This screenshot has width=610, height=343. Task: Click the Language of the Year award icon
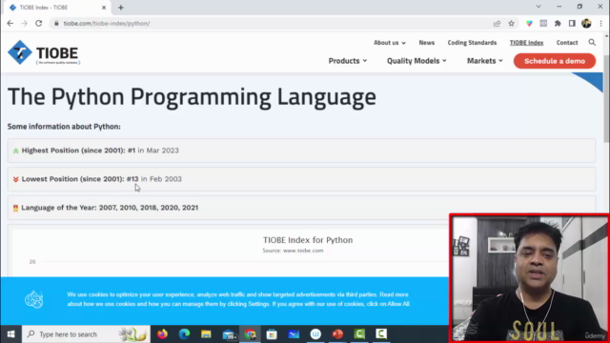pyautogui.click(x=15, y=208)
